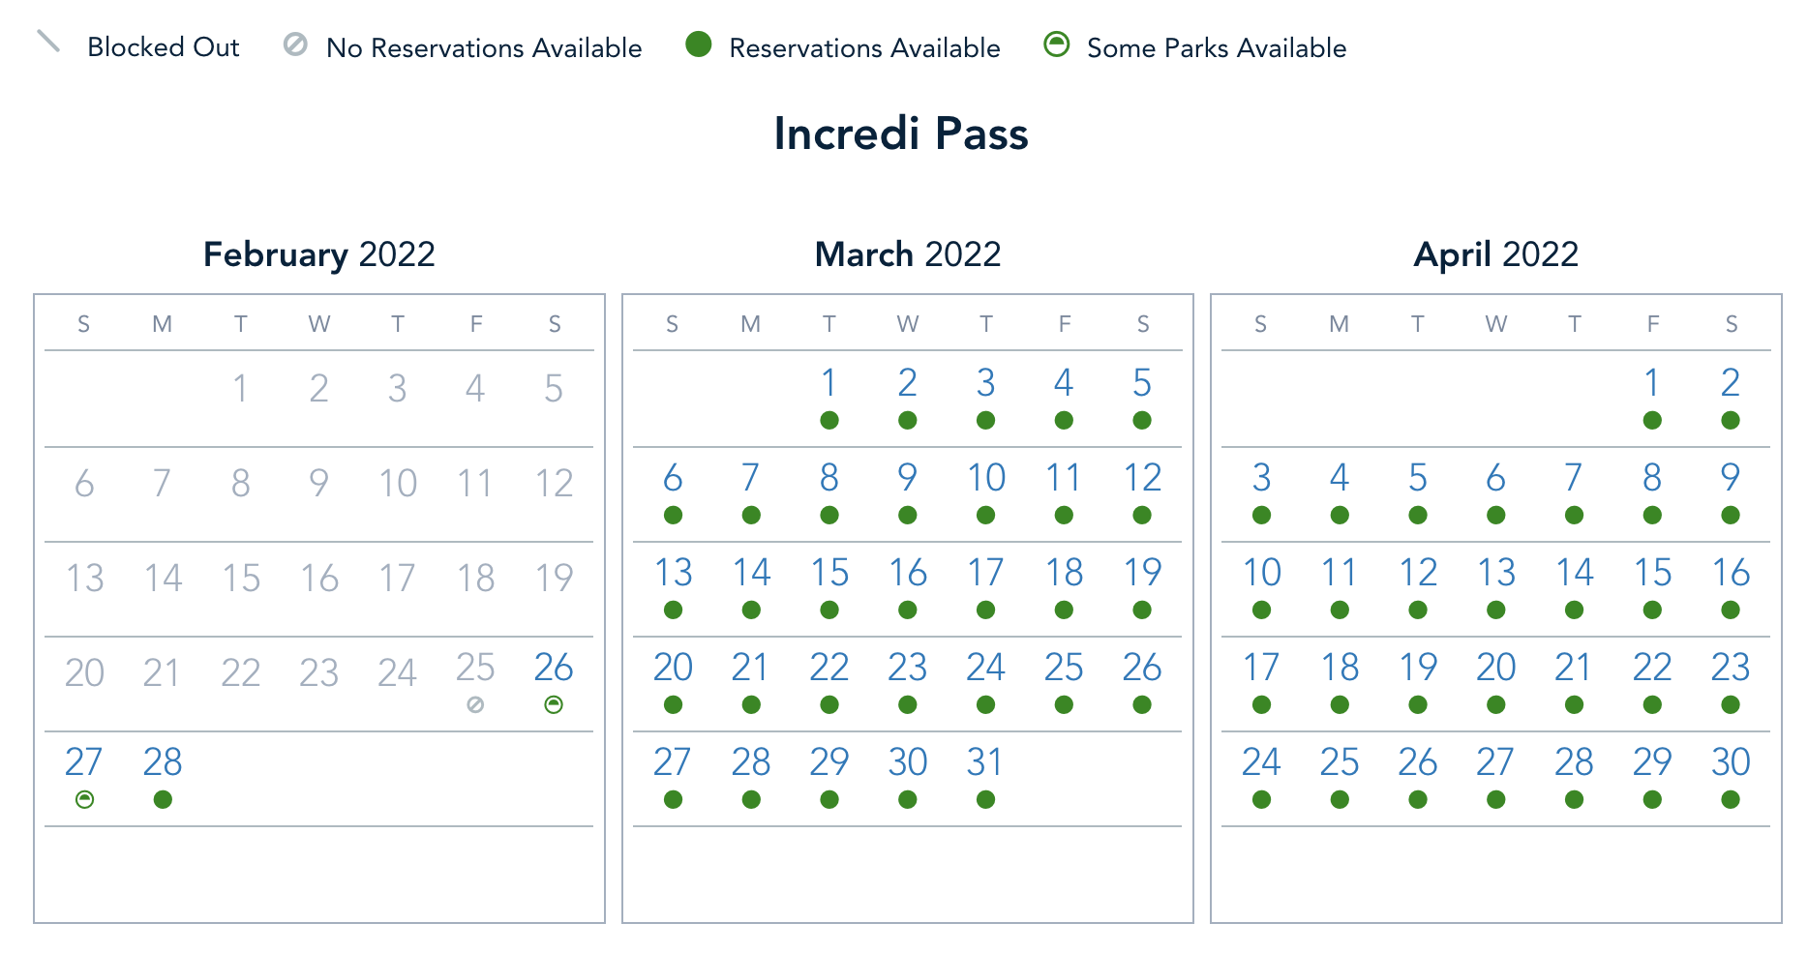This screenshot has width=1808, height=953.
Task: Select March 17 date
Action: pyautogui.click(x=985, y=573)
